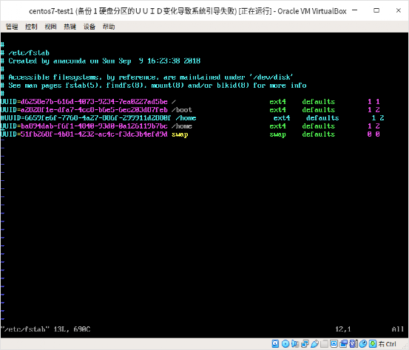Click the UUID starting with d6250e7b
This screenshot has width=409, height=350.
(94, 102)
